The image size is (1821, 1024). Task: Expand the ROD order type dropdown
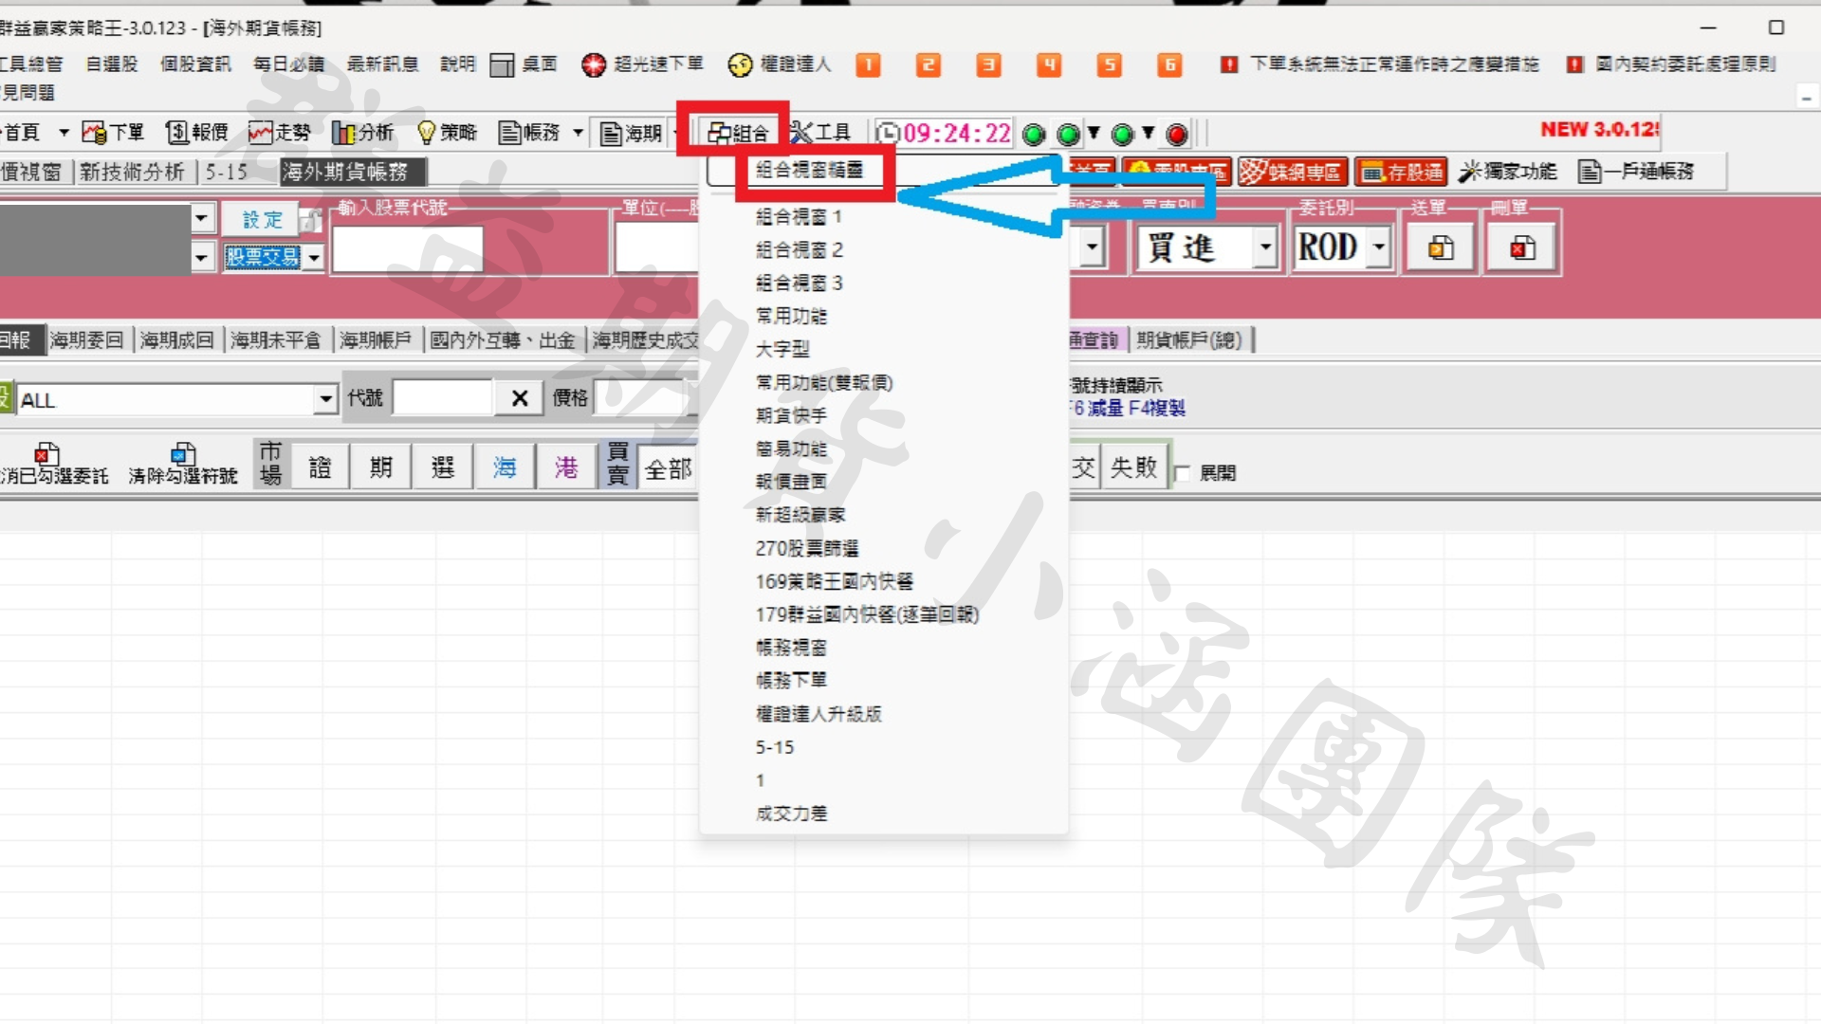(1379, 248)
